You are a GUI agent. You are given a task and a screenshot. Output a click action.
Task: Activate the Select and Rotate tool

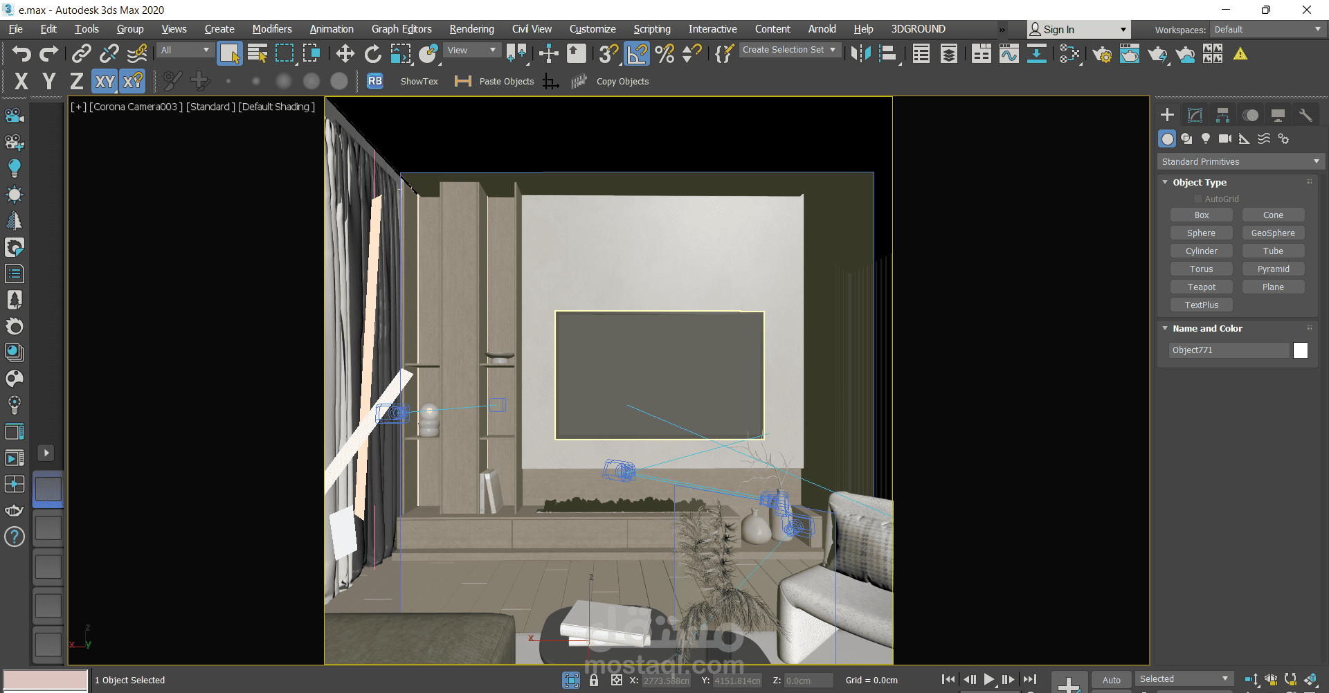click(x=373, y=53)
